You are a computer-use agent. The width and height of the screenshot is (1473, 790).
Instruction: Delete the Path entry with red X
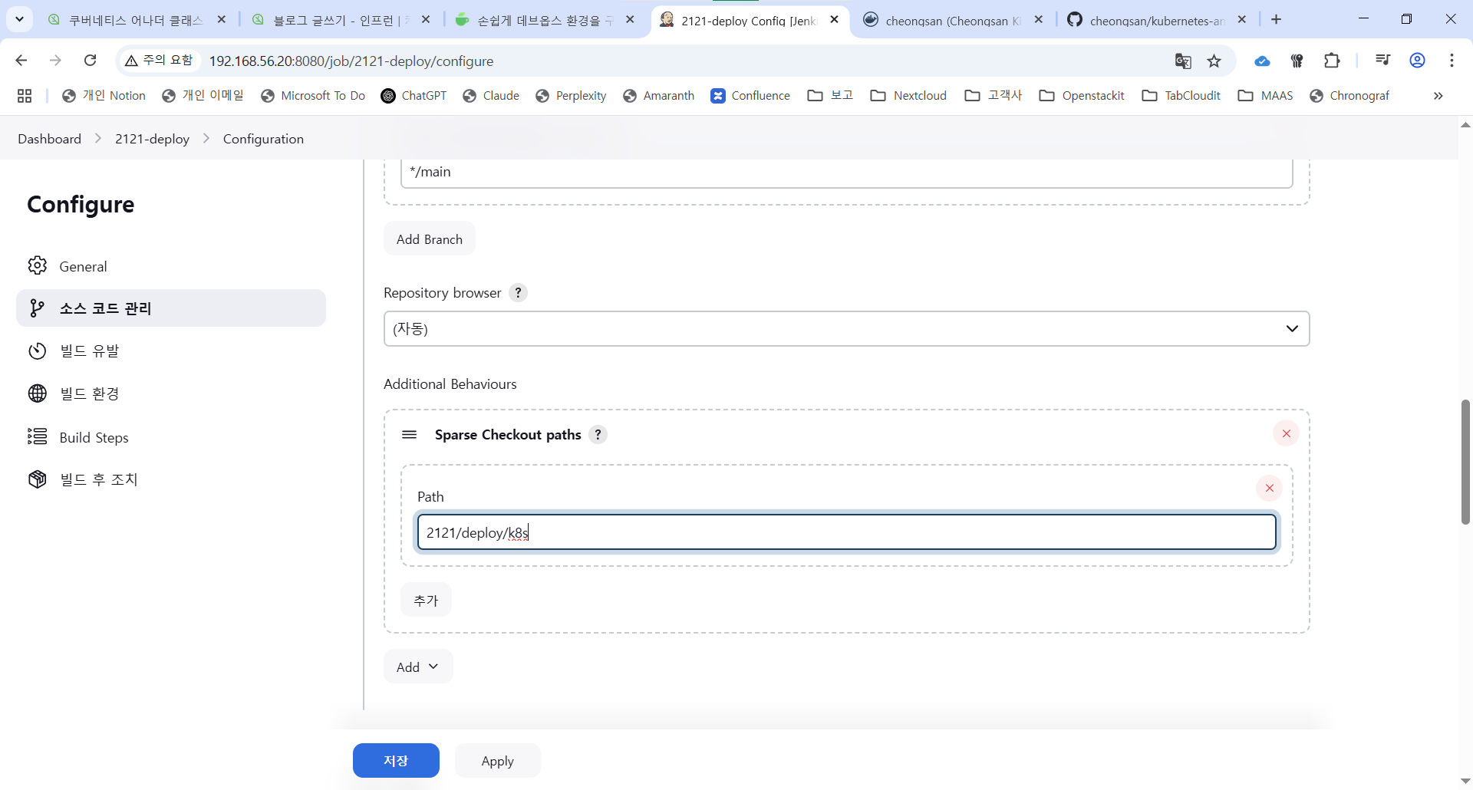(x=1270, y=488)
